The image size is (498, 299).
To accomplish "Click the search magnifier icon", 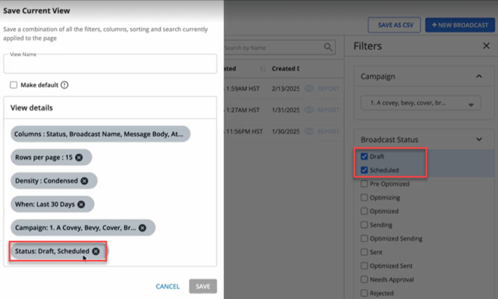I will point(328,48).
